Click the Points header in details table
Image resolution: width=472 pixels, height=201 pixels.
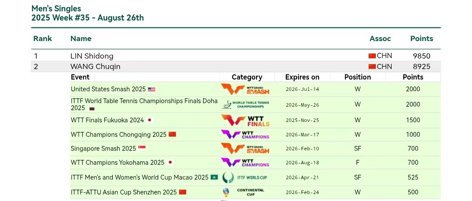tap(413, 77)
